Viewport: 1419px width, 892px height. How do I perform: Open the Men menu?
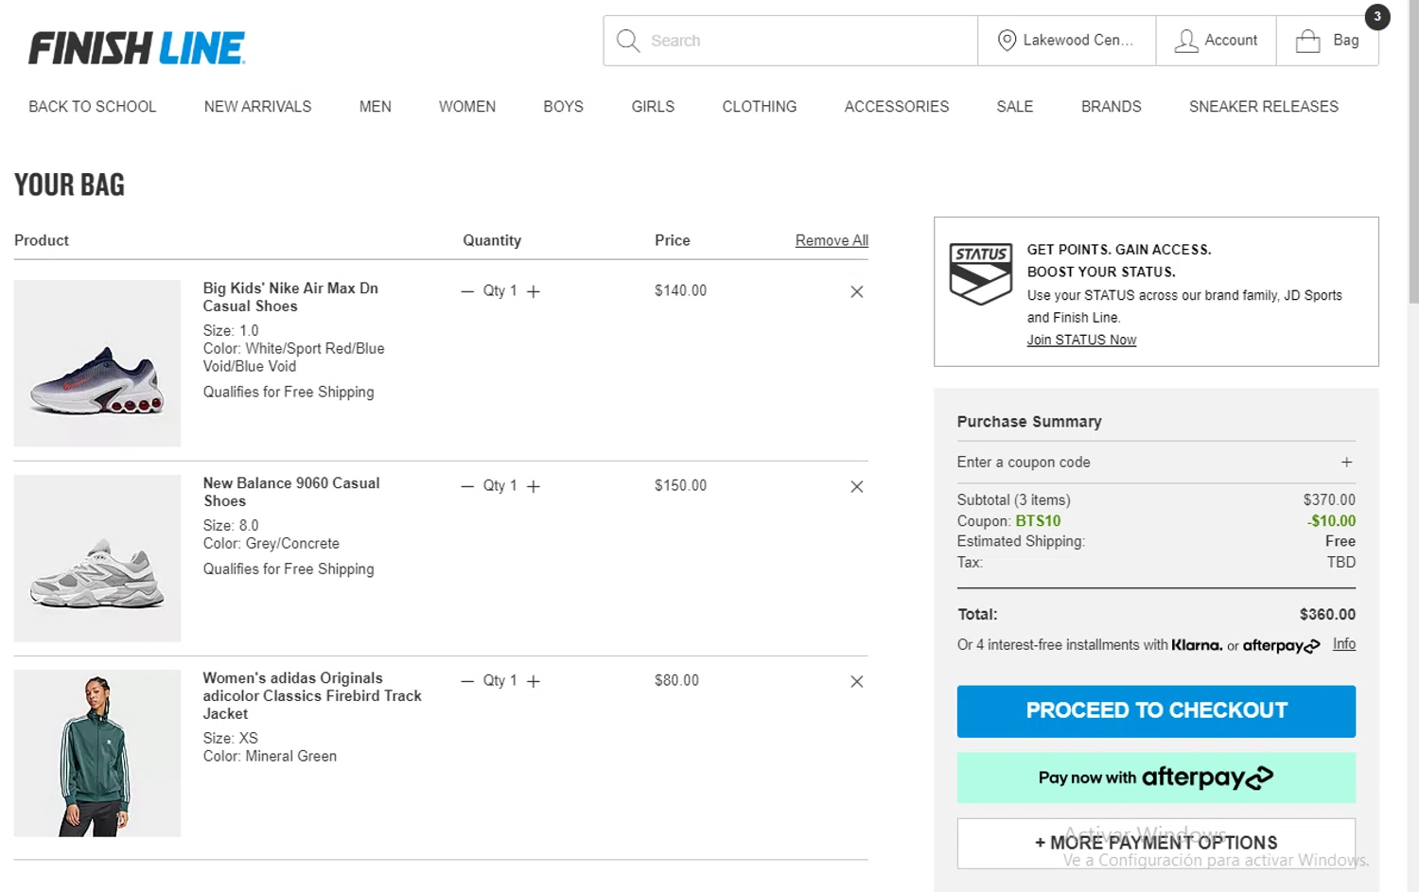click(376, 107)
